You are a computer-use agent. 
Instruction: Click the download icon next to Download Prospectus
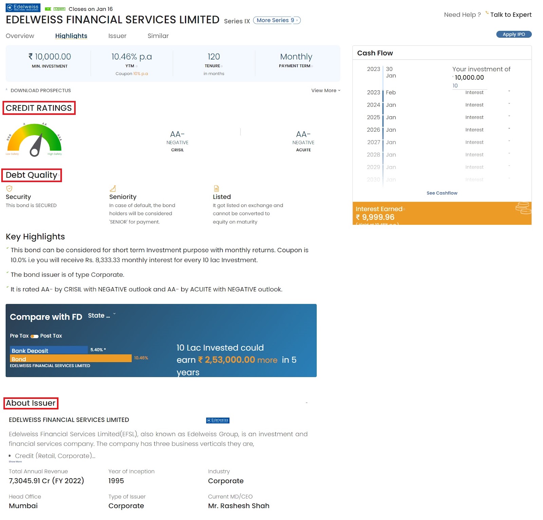click(x=7, y=90)
